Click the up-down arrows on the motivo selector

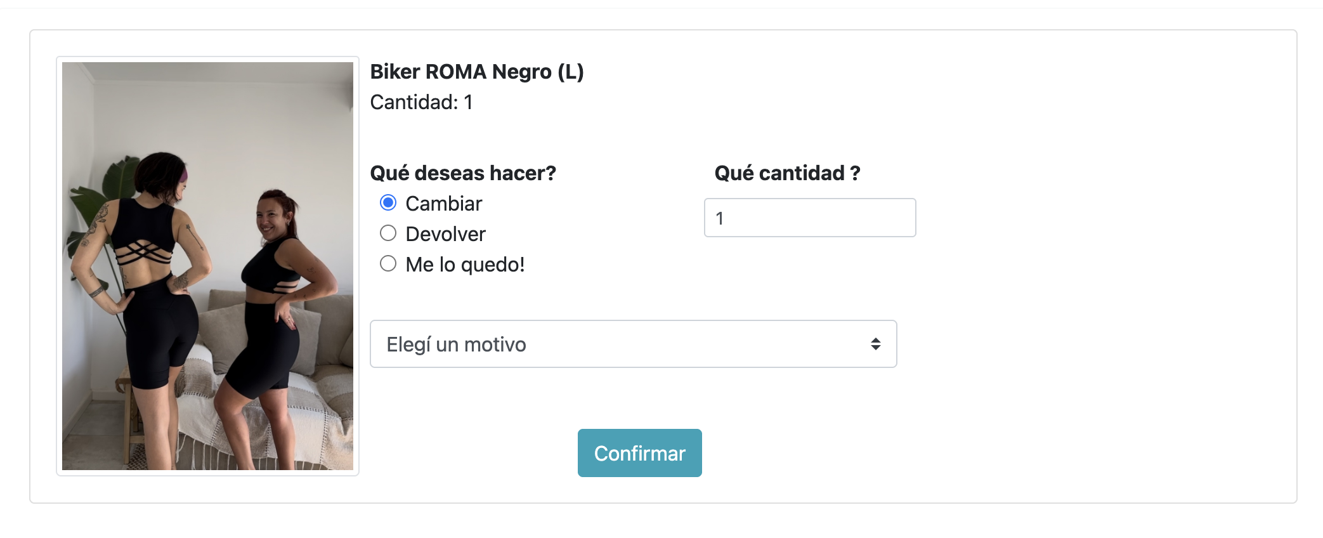click(x=875, y=344)
